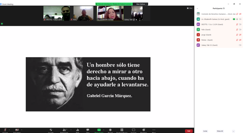Image resolution: width=244 pixels, height=133 pixels.
Task: Toggle muted mic icon for Felix
Action: coord(237,29)
